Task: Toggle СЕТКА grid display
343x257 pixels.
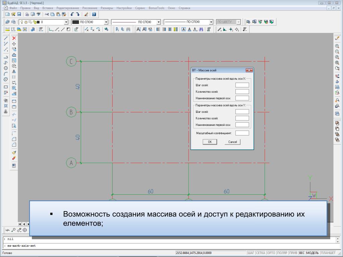Action: (x=261, y=253)
